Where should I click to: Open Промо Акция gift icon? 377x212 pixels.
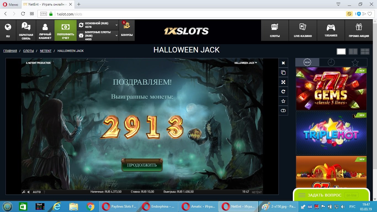click(x=359, y=30)
